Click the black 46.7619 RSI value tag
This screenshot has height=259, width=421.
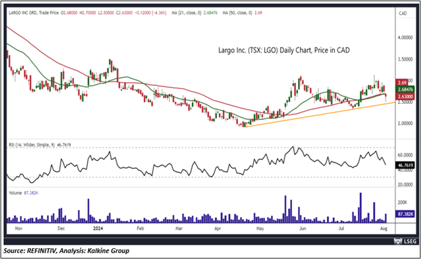pyautogui.click(x=405, y=165)
